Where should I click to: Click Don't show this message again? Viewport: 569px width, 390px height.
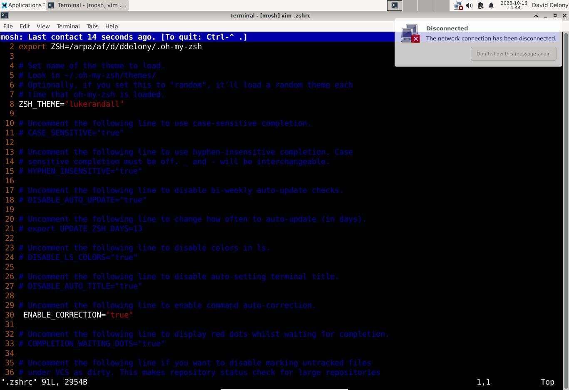513,54
